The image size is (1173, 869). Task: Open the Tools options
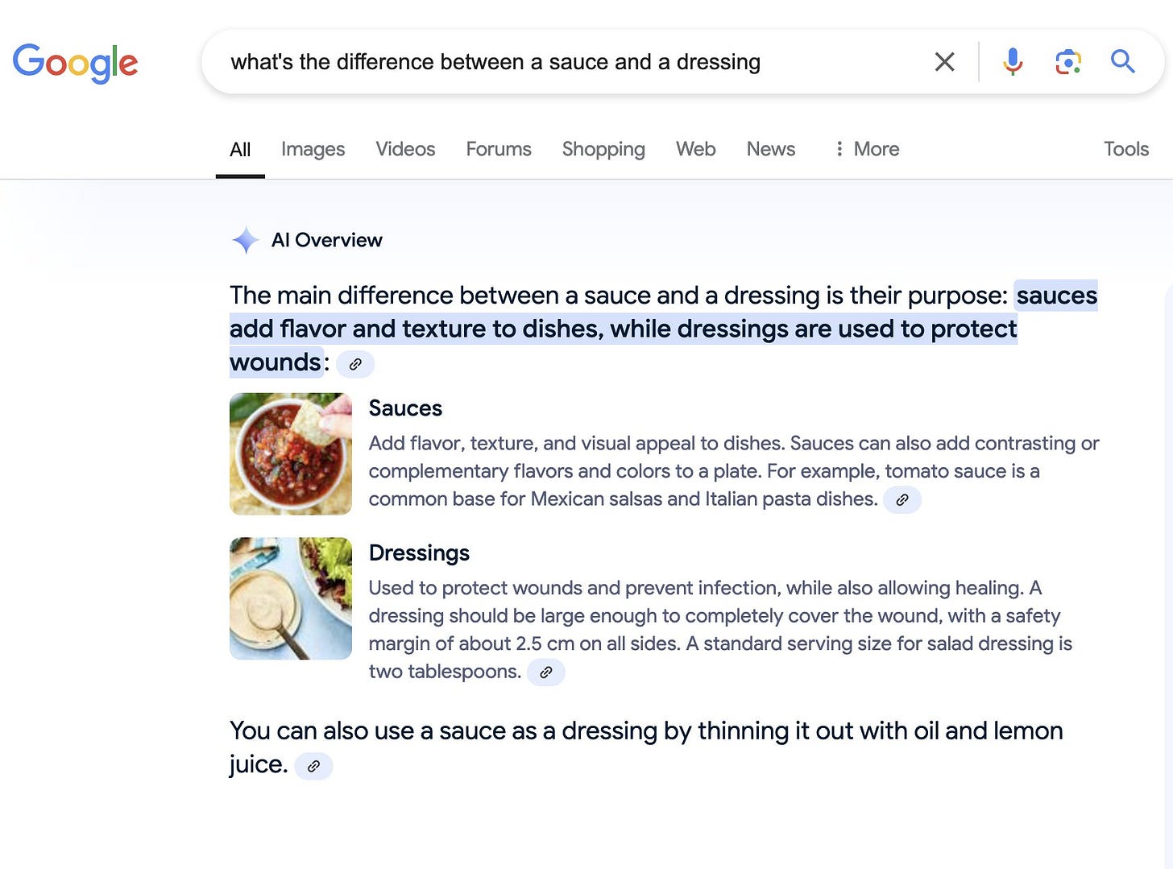click(1125, 149)
